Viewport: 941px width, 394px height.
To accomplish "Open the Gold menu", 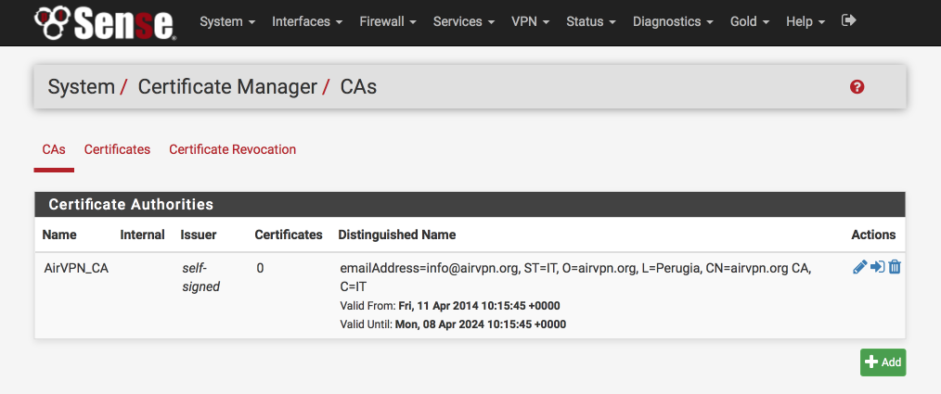I will pyautogui.click(x=750, y=21).
